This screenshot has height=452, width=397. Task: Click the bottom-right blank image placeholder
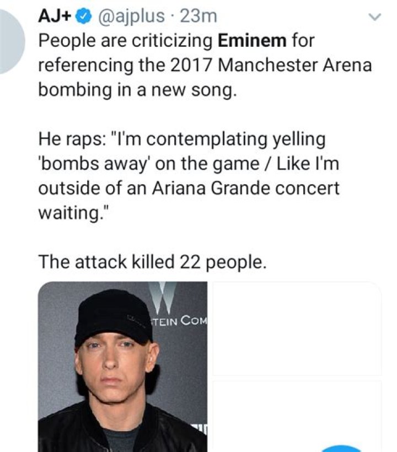click(x=297, y=415)
